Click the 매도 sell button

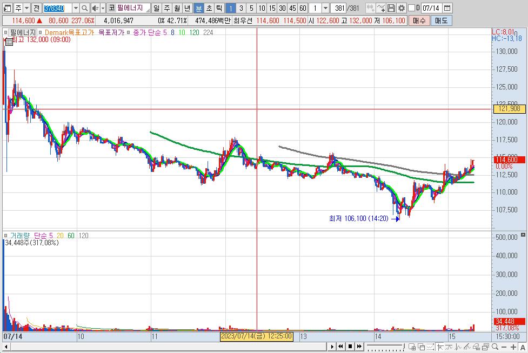coord(441,20)
